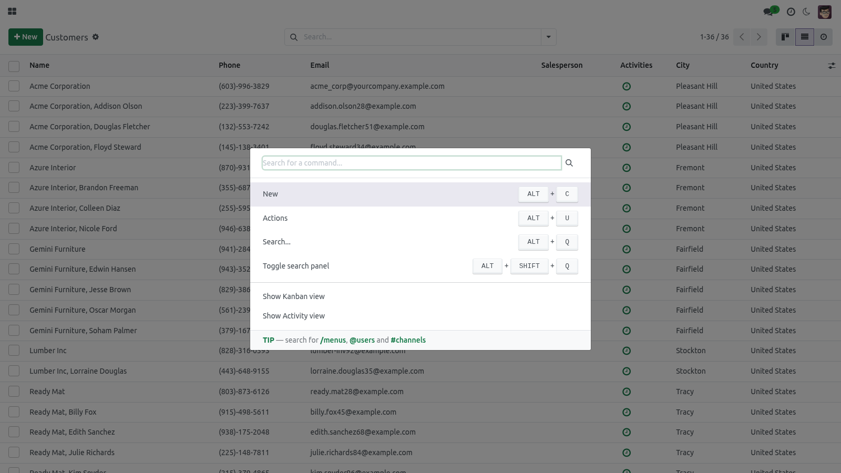
Task: Sort by Country column header
Action: point(764,65)
